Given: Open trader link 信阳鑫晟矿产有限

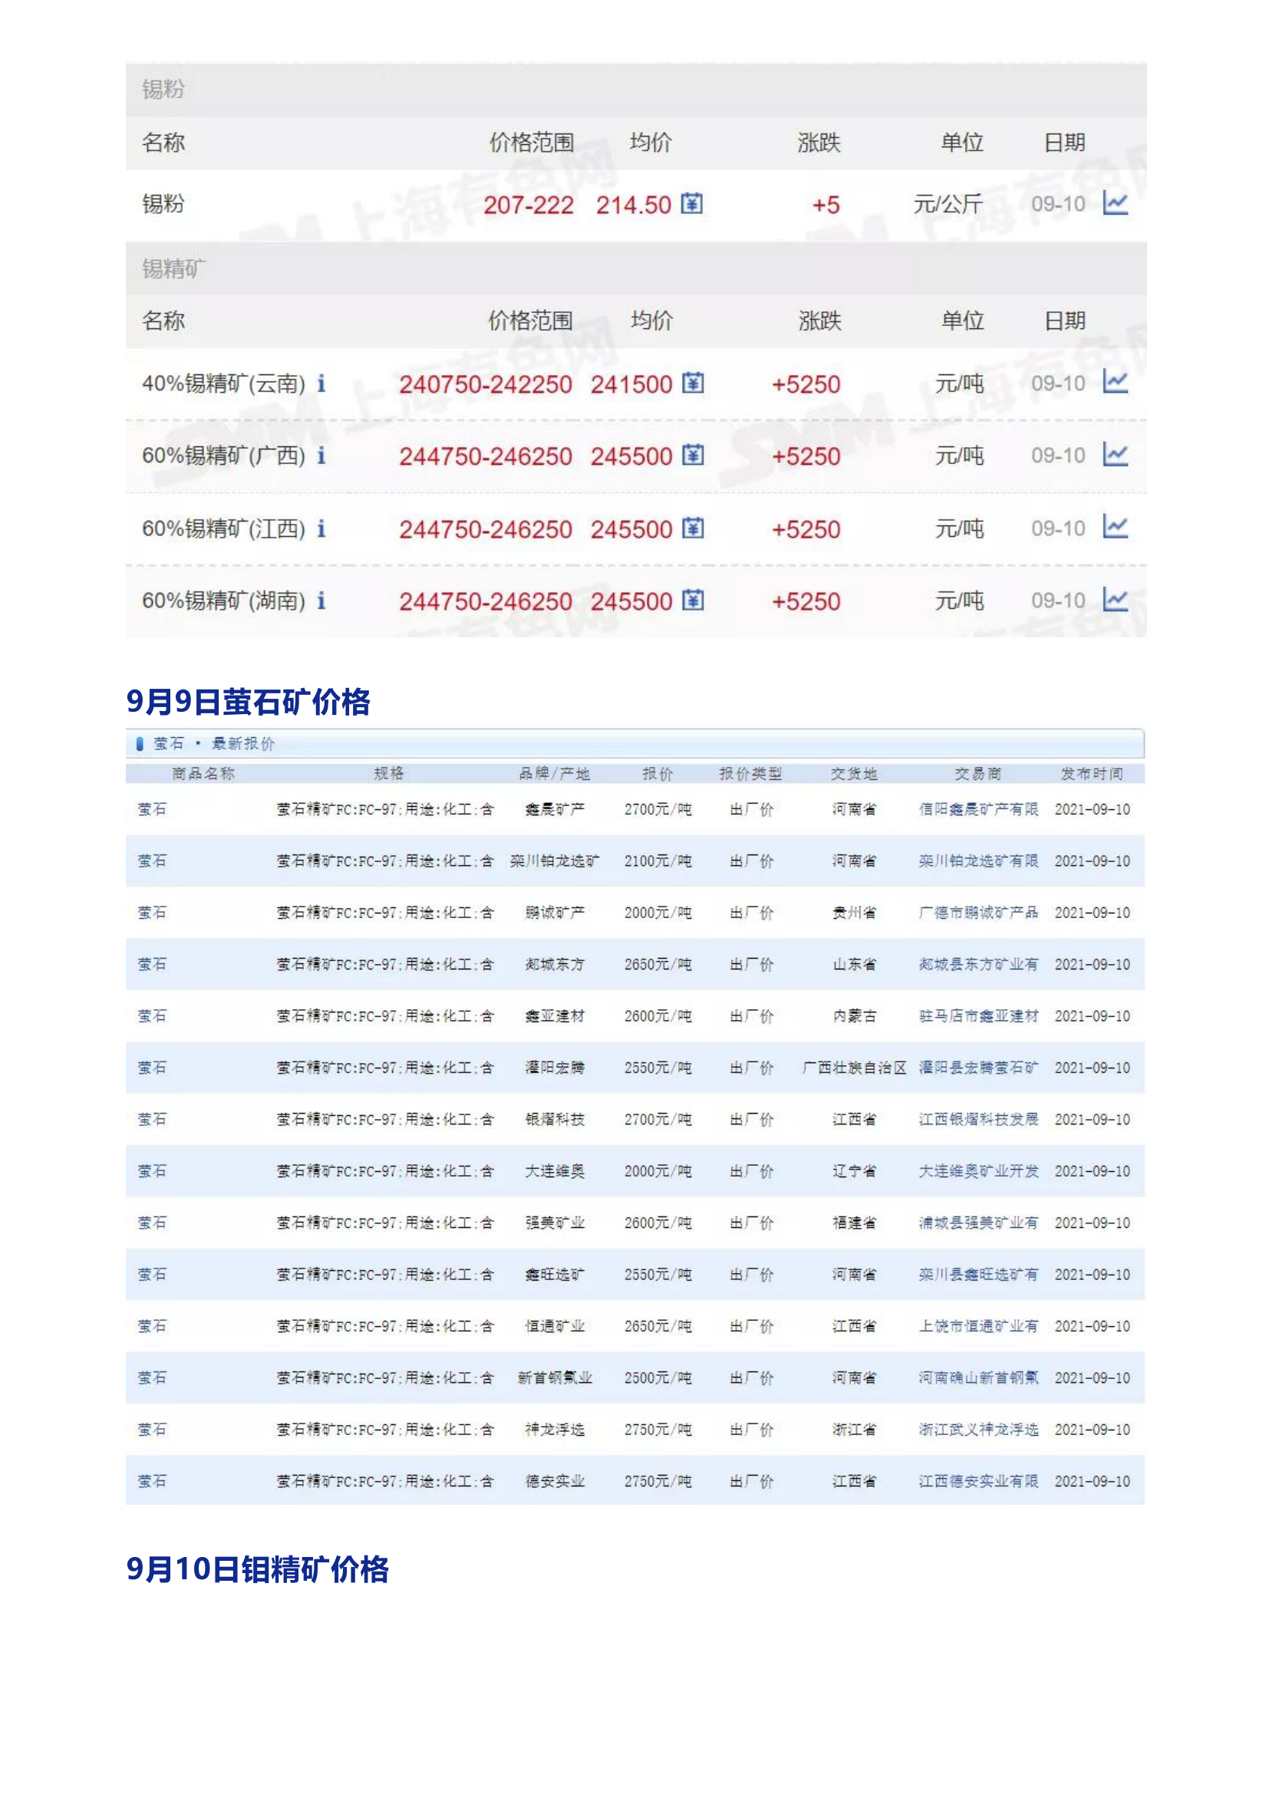Looking at the screenshot, I should (x=977, y=809).
